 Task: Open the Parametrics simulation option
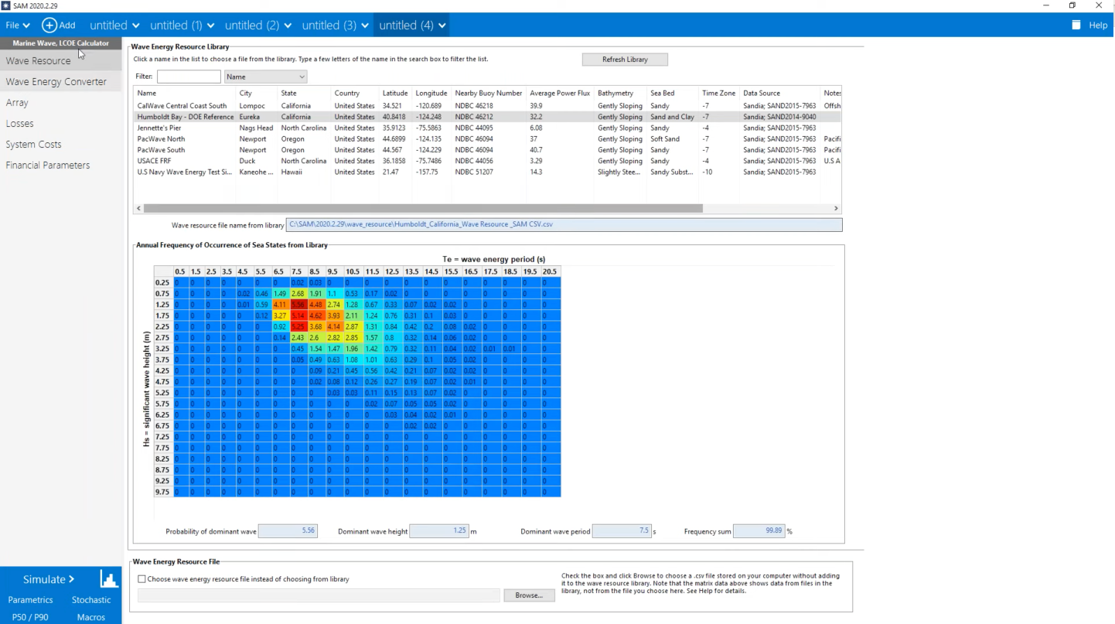click(30, 600)
